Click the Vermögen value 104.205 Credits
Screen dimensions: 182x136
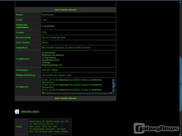pos(50,70)
